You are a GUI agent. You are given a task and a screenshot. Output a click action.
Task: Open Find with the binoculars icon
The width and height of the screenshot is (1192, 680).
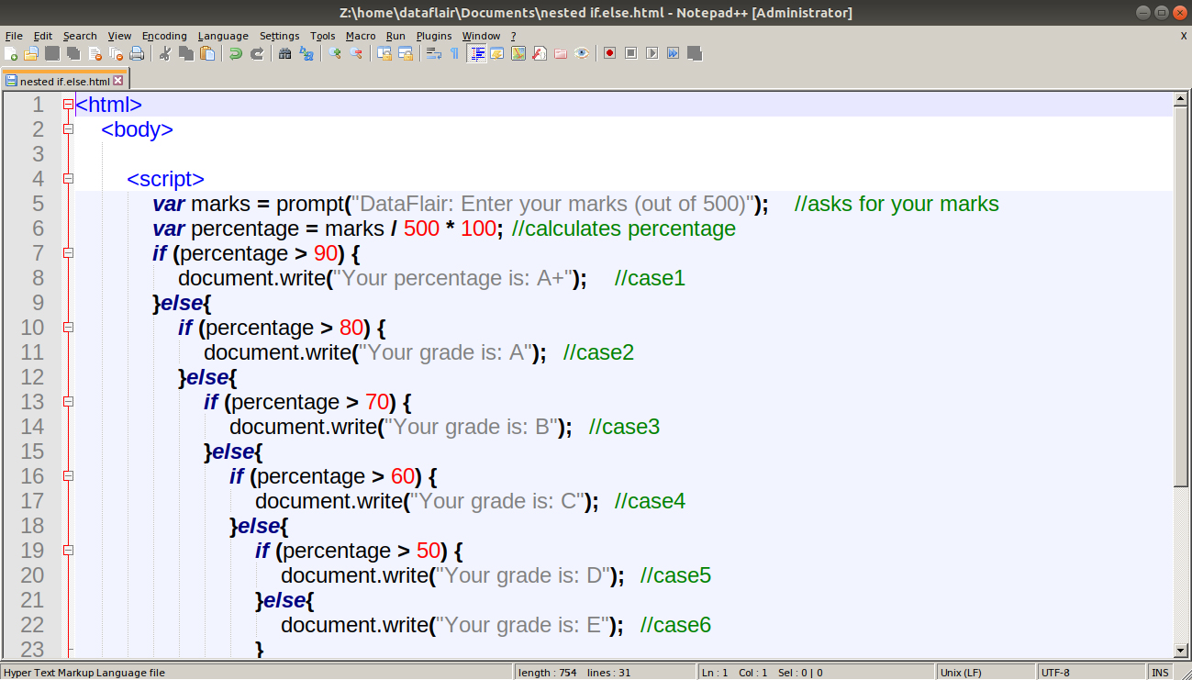pos(284,53)
